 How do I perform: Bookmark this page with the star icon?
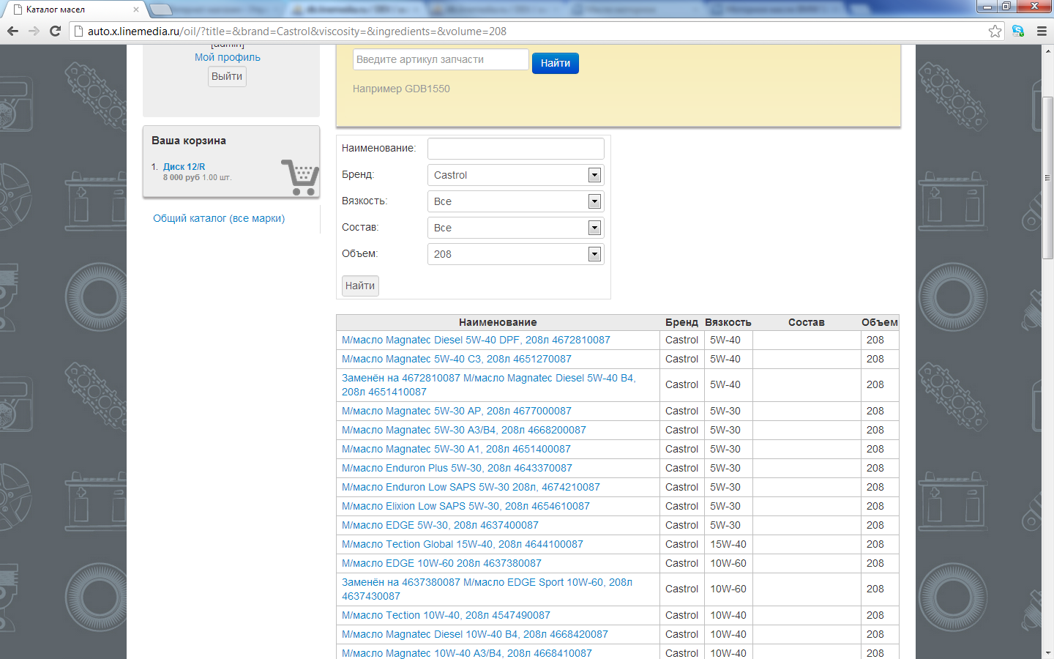click(995, 31)
